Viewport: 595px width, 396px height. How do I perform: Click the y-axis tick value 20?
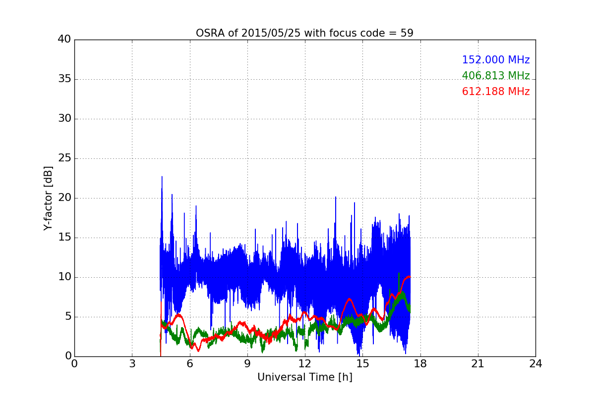coord(64,198)
